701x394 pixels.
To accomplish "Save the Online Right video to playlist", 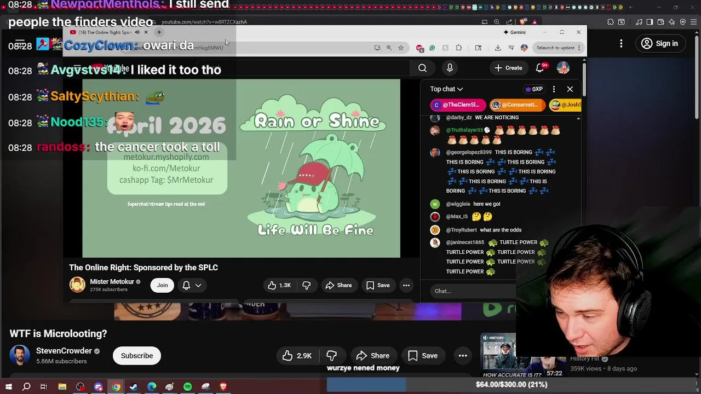I will (x=378, y=285).
